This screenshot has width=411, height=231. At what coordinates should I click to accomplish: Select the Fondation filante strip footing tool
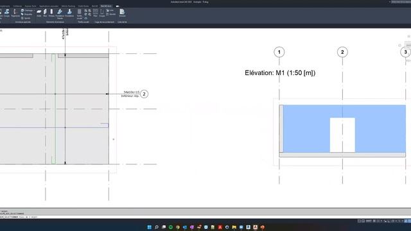point(60,14)
